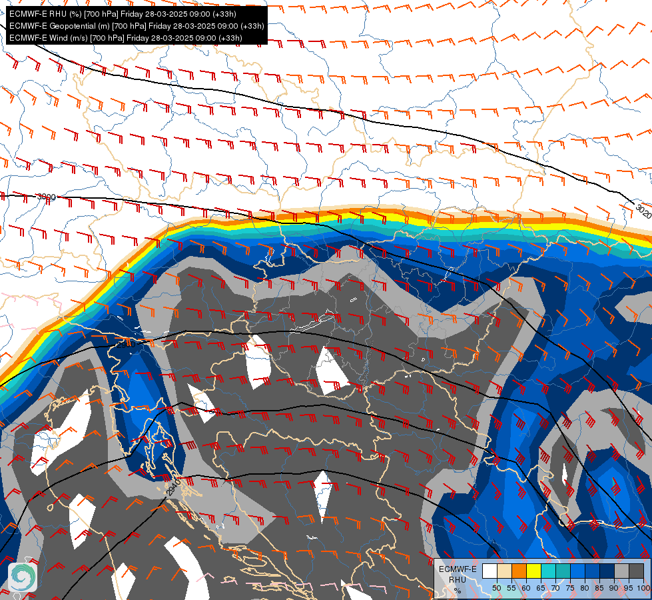The image size is (652, 600).
Task: Click the light gray 90–95% legend swatch
Action: [x=621, y=571]
